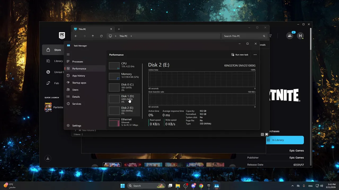
Task: Click the Task Manager title bar icon
Action: tap(68, 45)
